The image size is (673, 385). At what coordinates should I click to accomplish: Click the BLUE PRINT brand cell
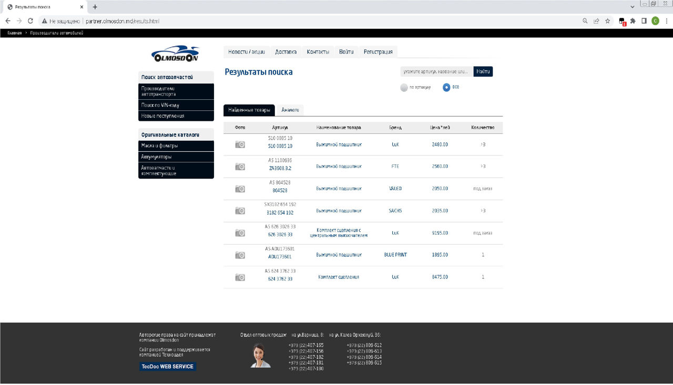coord(395,255)
